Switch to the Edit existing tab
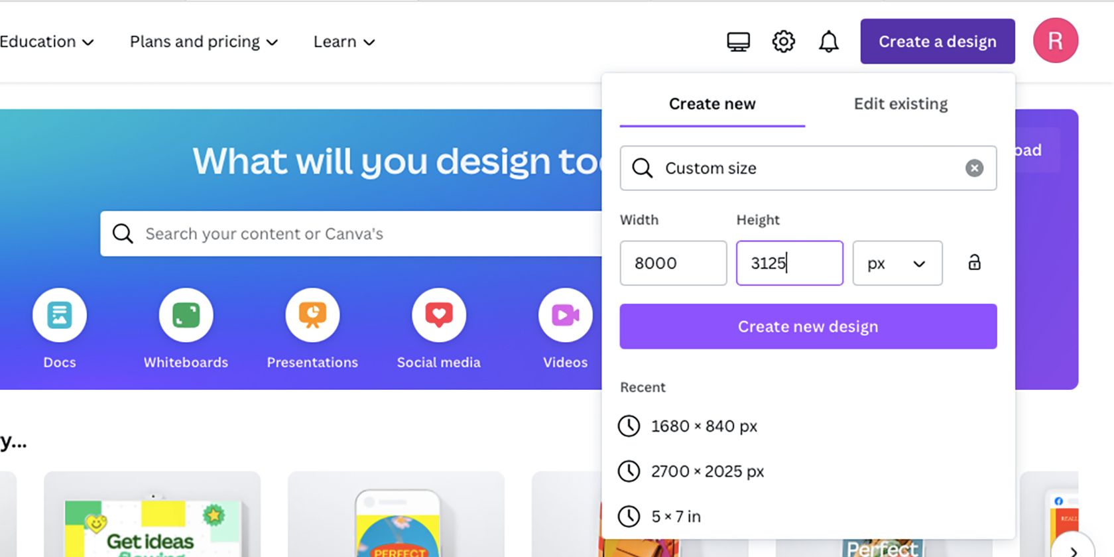Screen dimensions: 1114x557 900,104
